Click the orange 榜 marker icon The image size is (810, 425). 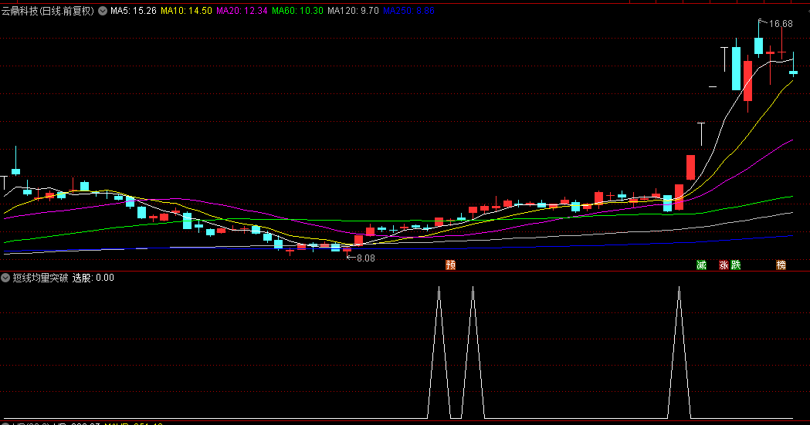[x=781, y=265]
